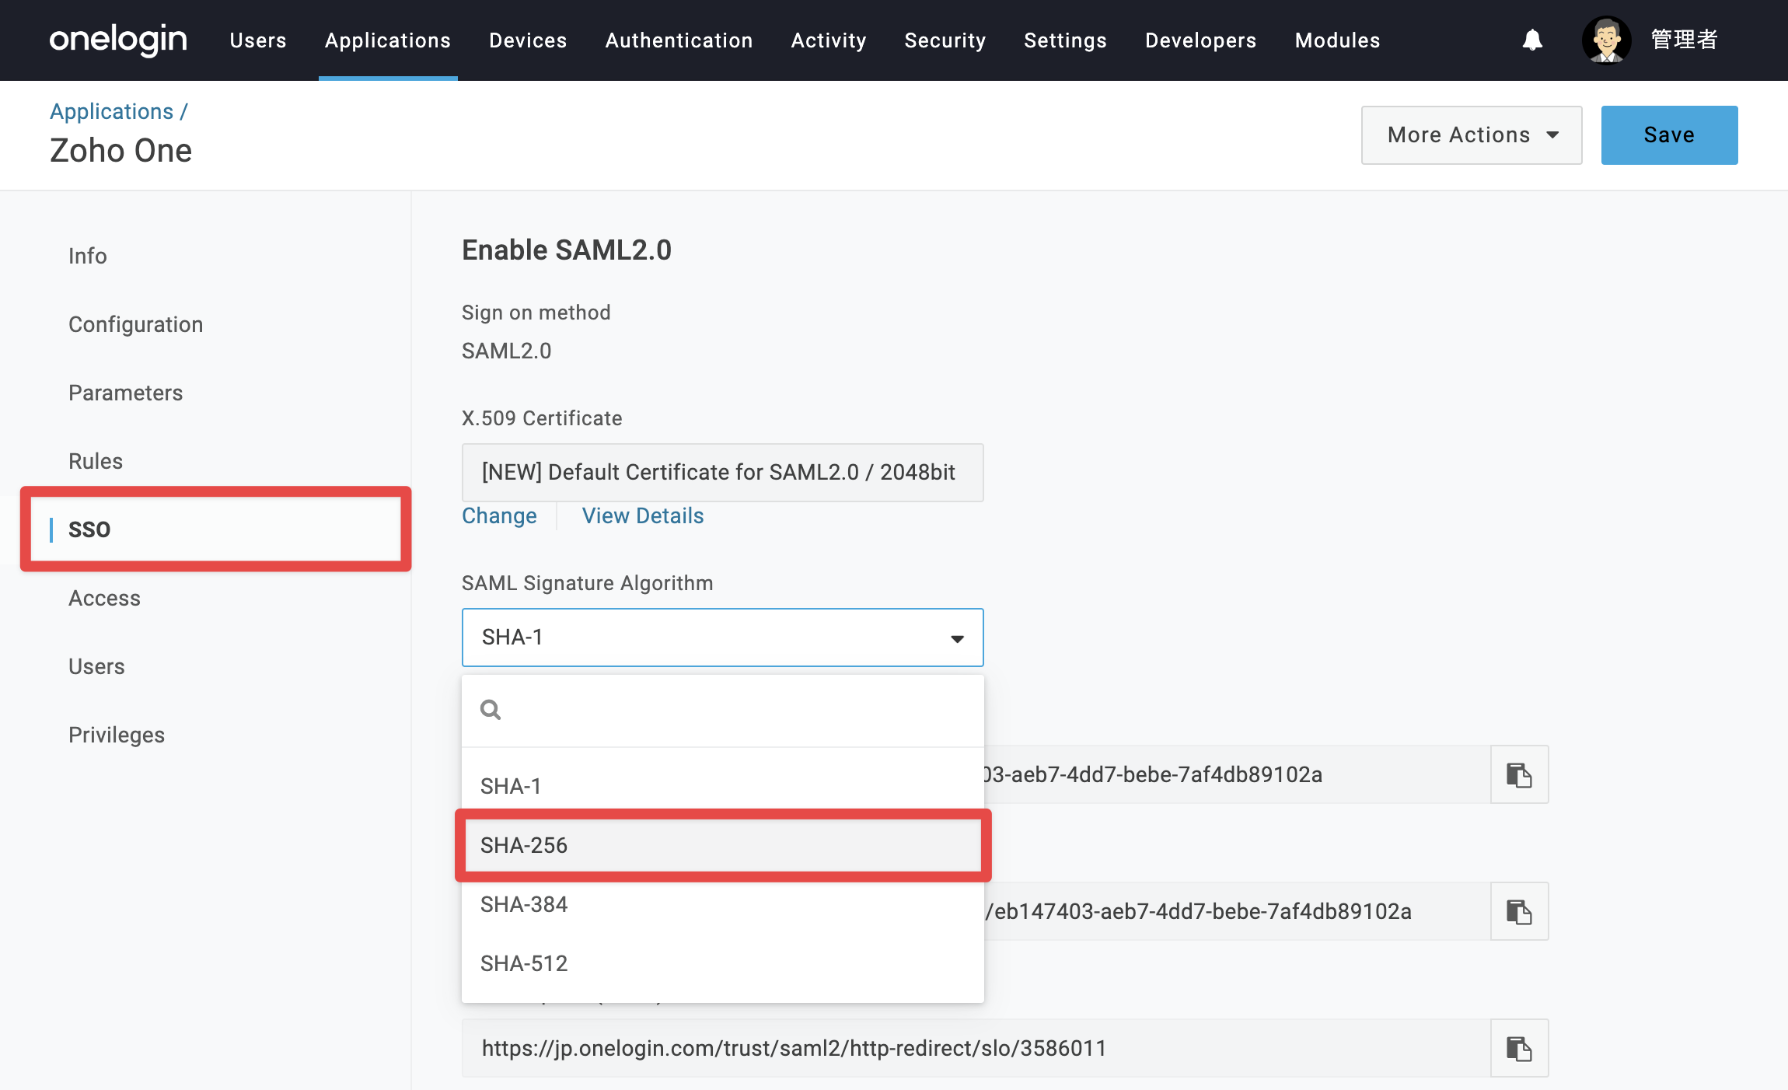Switch to the Configuration side tab

[x=136, y=324]
